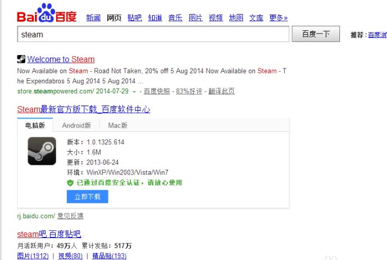Click the size value 1.6M

[x=94, y=152]
